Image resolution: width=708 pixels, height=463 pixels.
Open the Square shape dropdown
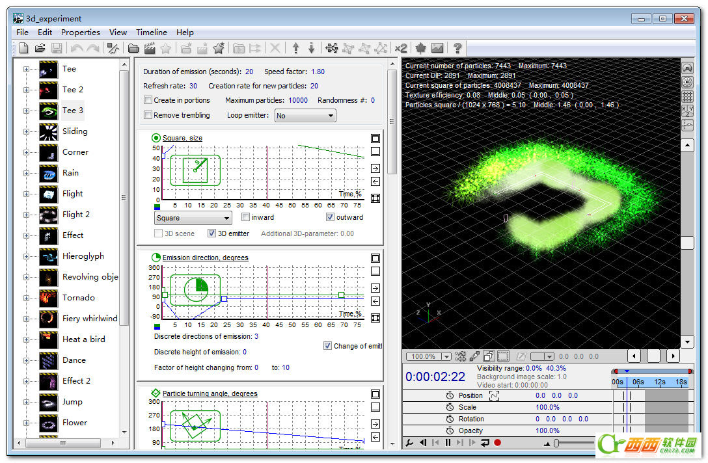pyautogui.click(x=193, y=218)
